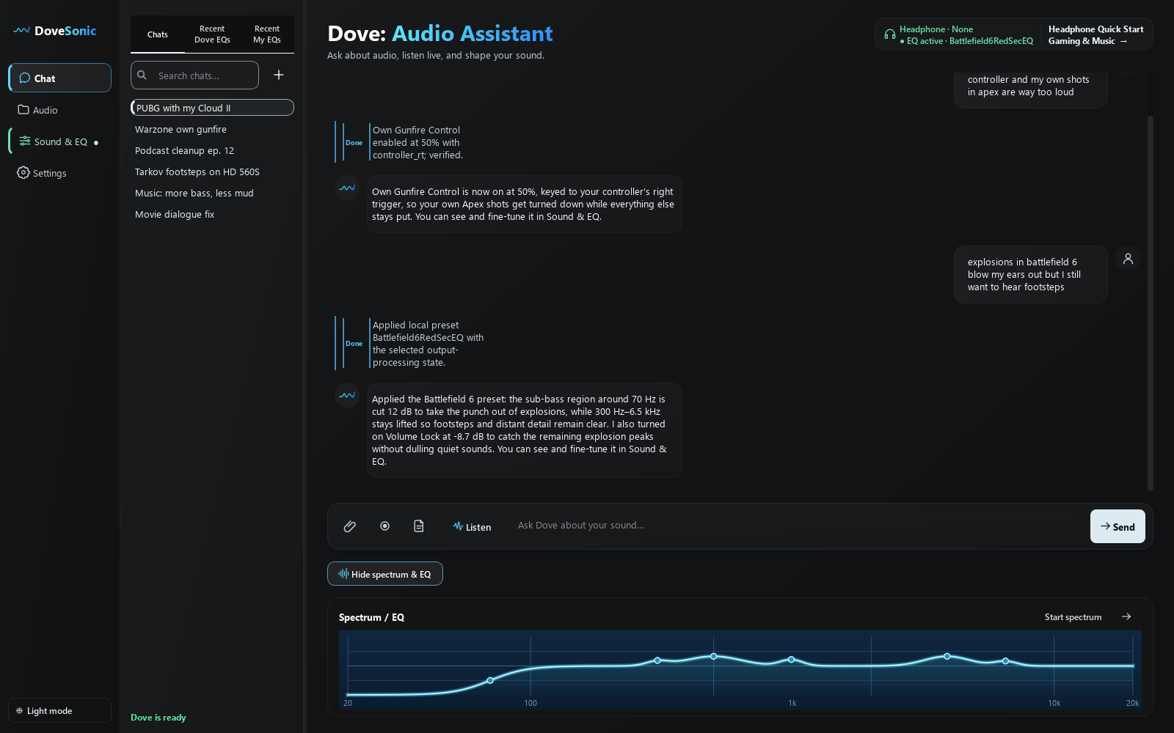Hide spectrum & EQ panel
Screen dimensions: 1174x733
click(385, 574)
